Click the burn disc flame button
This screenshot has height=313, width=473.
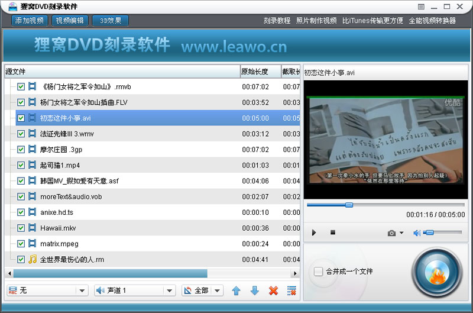tap(437, 273)
